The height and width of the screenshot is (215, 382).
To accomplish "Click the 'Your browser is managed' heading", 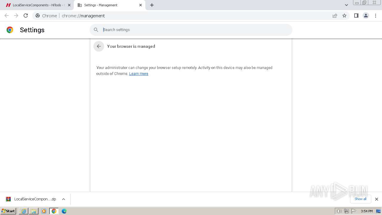I will pos(131,46).
